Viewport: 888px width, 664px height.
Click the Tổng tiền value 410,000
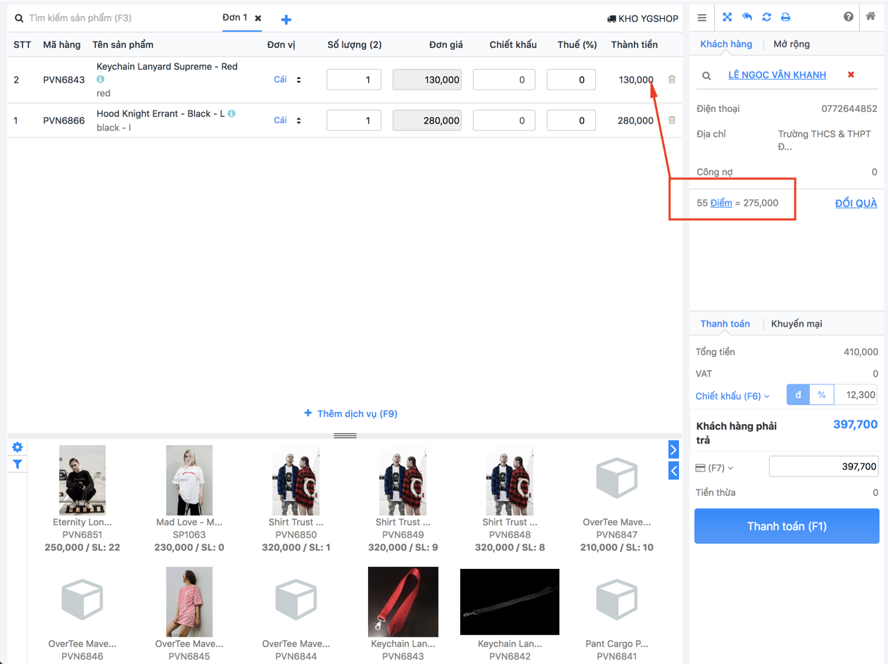[861, 351]
